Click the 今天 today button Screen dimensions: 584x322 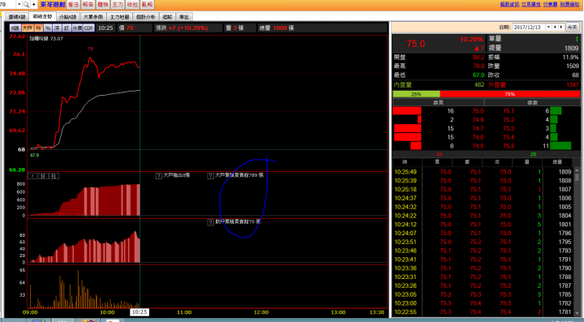click(572, 28)
